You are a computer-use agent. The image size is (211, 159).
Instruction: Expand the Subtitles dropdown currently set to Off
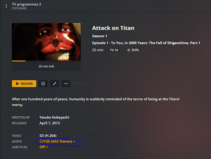[x=44, y=147]
